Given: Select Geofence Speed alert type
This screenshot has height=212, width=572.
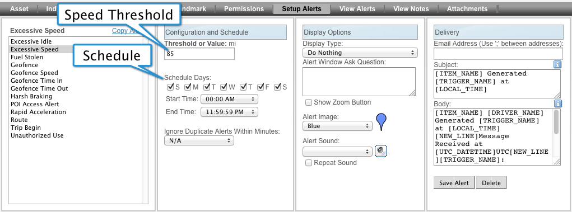Looking at the screenshot, I should pos(34,73).
